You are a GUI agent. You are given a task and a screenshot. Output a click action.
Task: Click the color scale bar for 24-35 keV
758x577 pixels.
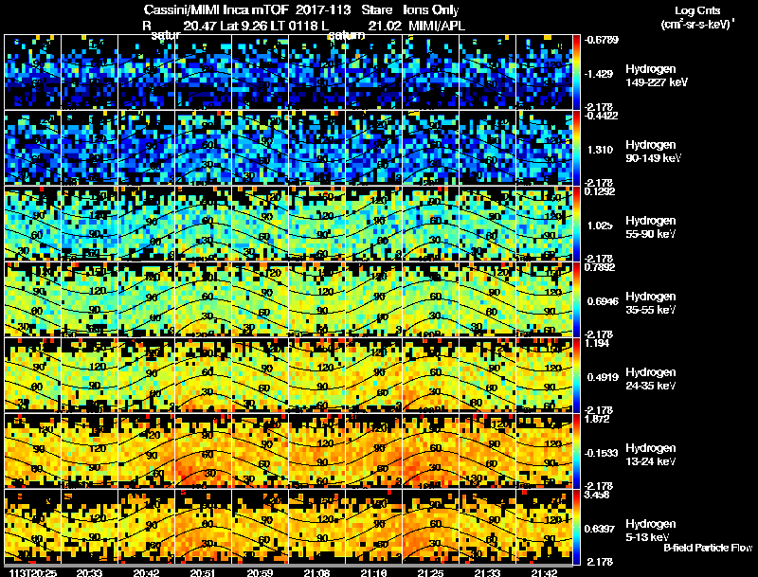click(x=576, y=375)
